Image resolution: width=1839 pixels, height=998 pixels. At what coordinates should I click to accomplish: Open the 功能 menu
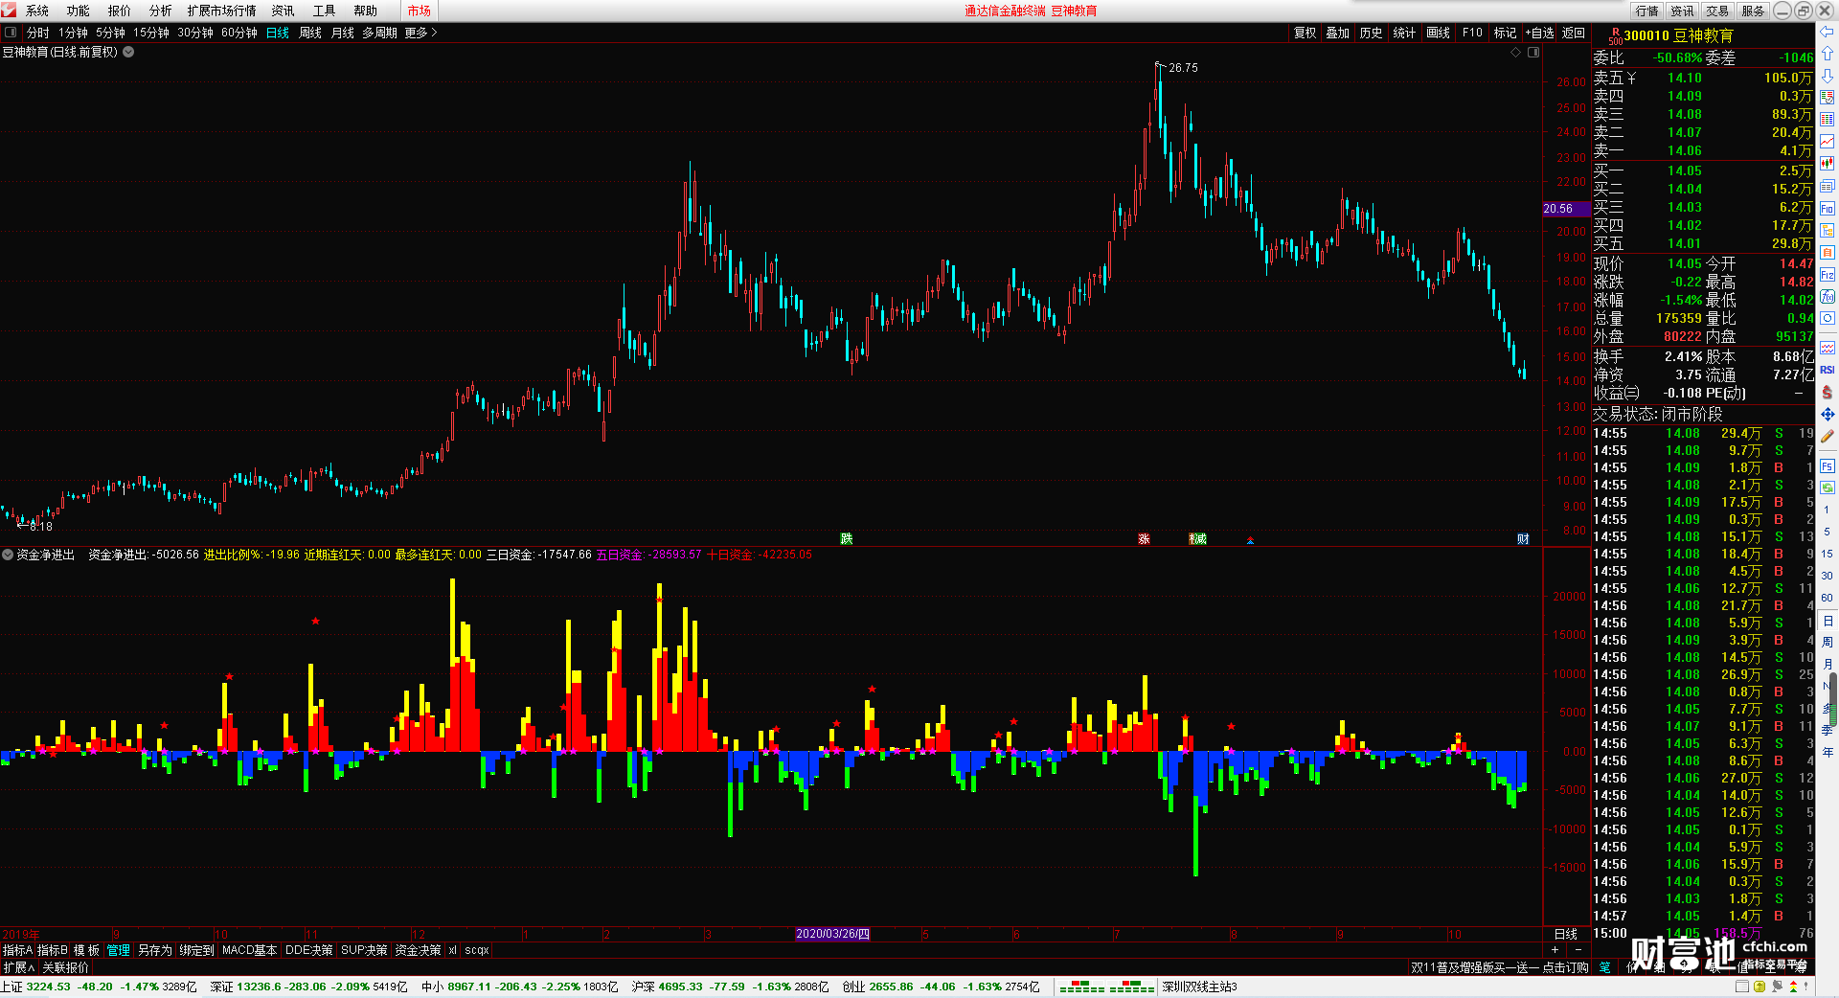pyautogui.click(x=79, y=11)
